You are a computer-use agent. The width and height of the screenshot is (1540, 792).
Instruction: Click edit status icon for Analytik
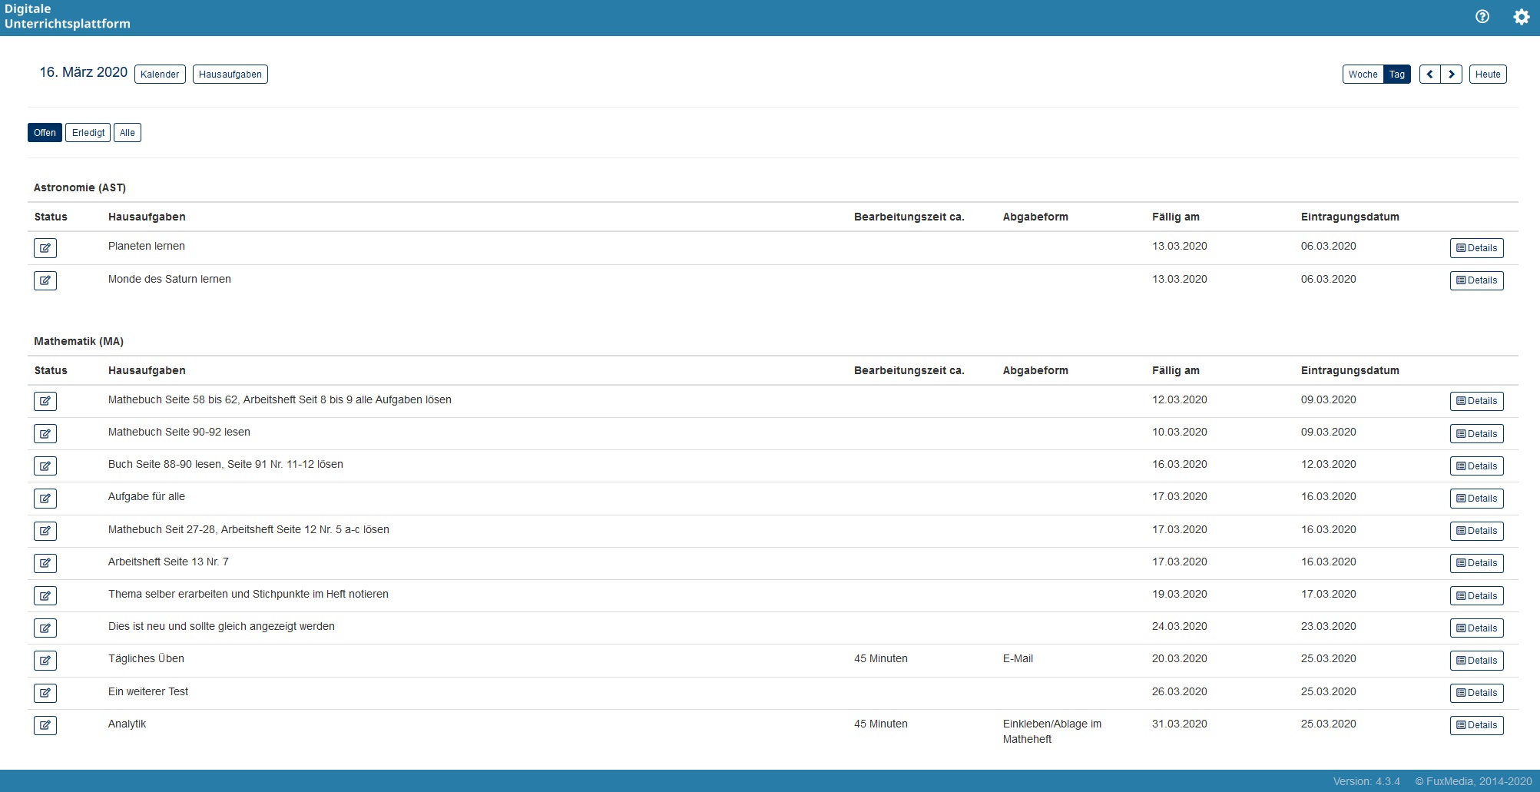click(45, 725)
